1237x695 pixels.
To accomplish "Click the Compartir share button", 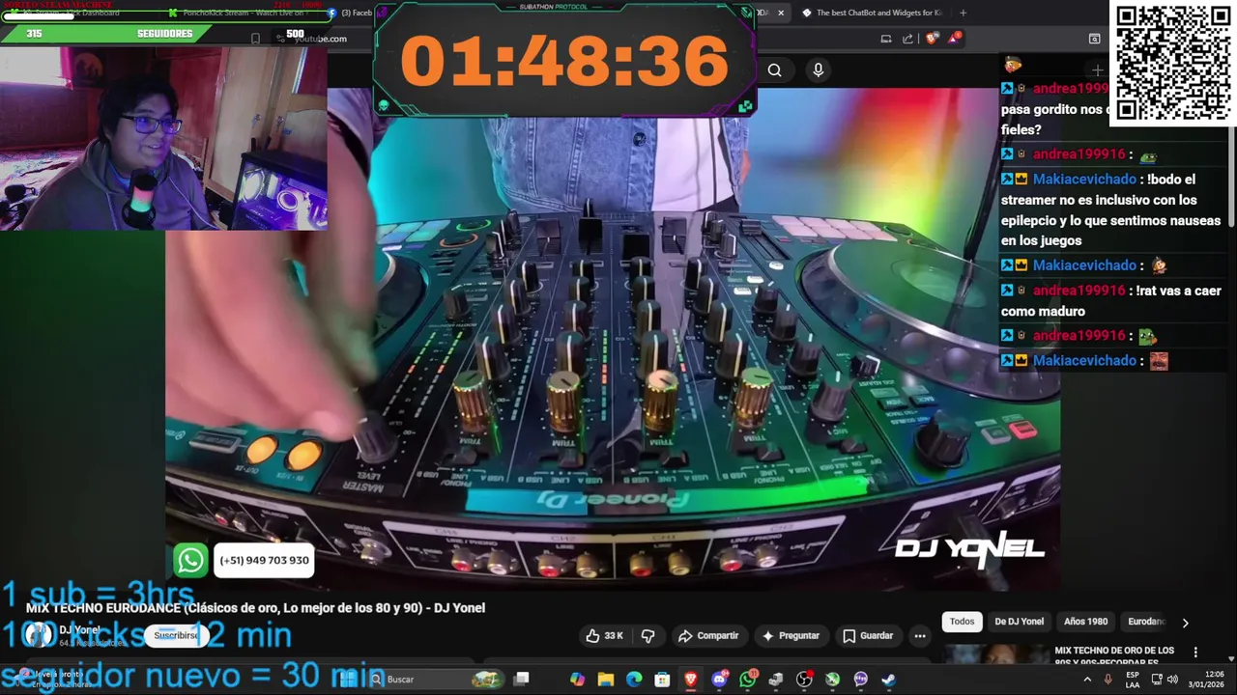I will (x=708, y=635).
